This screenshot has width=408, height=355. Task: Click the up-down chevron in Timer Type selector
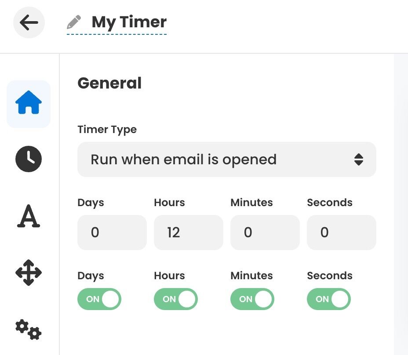coord(359,160)
